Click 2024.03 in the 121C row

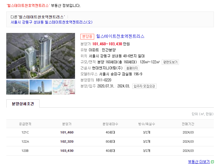[188, 132]
